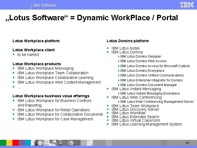Viewport: 197px width, 148px height.
Task: Click the IBM logo in header
Action: point(187,5)
